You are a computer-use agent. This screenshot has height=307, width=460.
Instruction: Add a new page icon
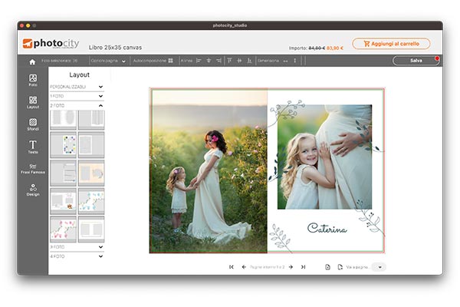coord(327,267)
